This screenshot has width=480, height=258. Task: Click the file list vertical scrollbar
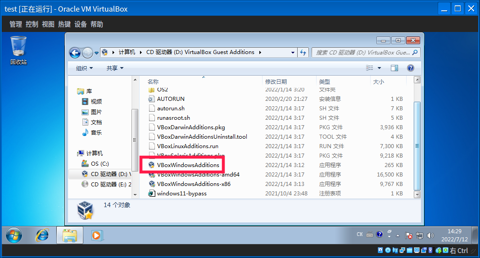(417, 144)
